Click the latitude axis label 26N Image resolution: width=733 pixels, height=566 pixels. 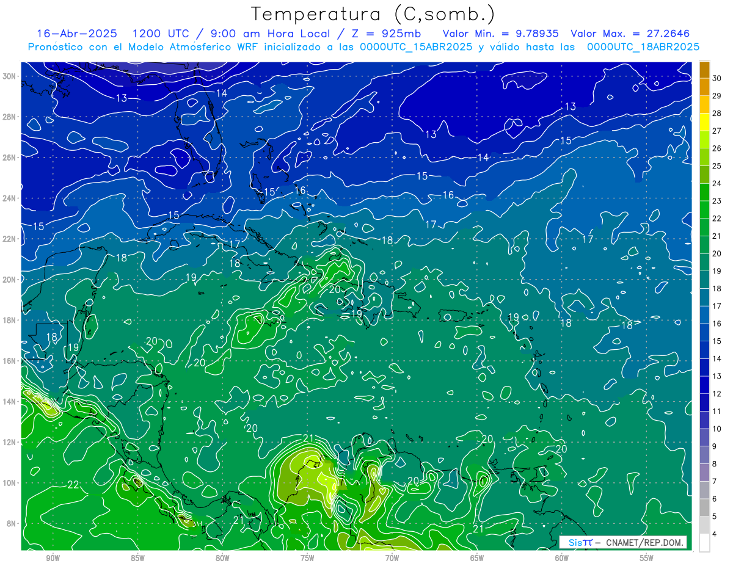(10, 158)
